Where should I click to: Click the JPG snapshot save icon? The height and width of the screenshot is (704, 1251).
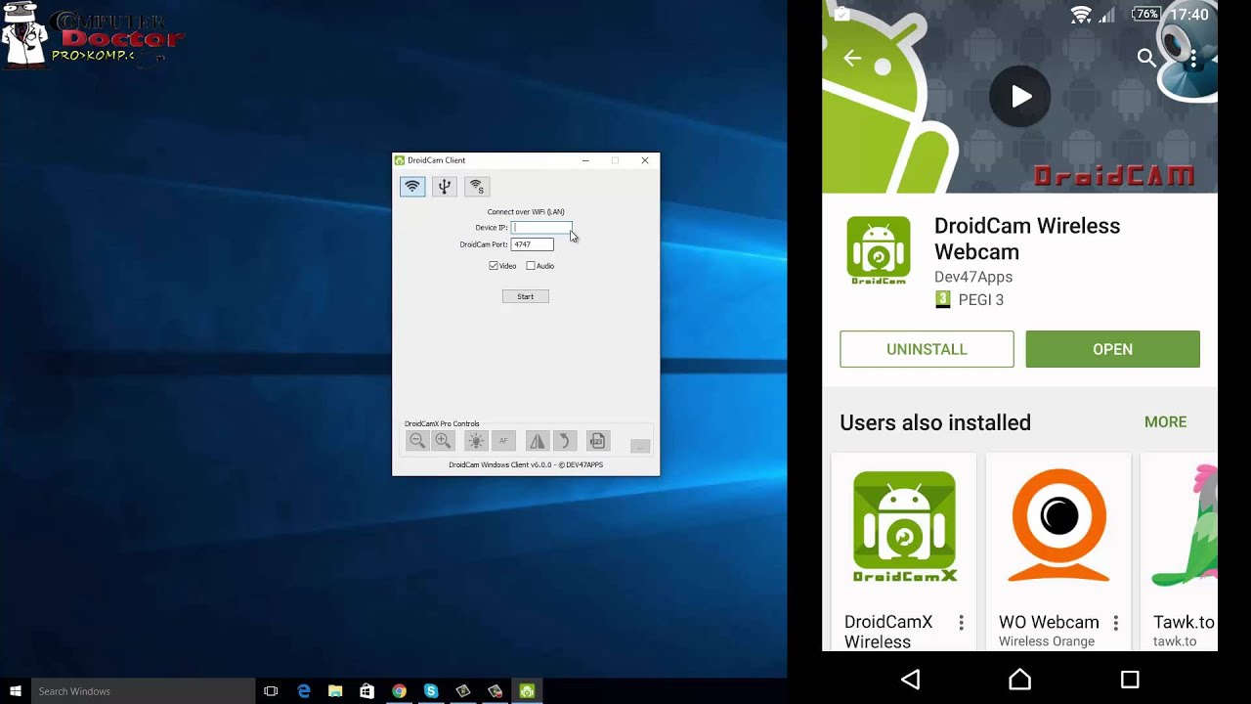597,441
